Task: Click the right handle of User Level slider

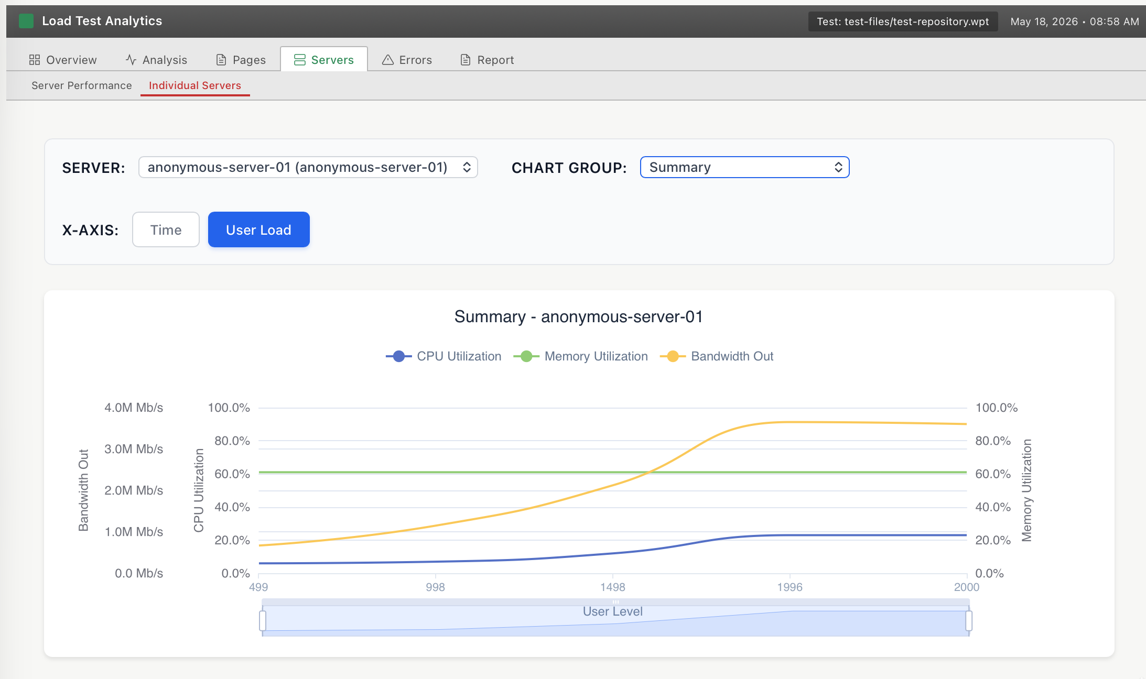Action: coord(969,621)
